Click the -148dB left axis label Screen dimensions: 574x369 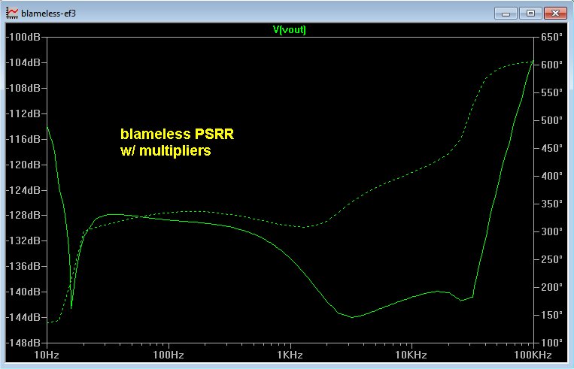tap(23, 343)
